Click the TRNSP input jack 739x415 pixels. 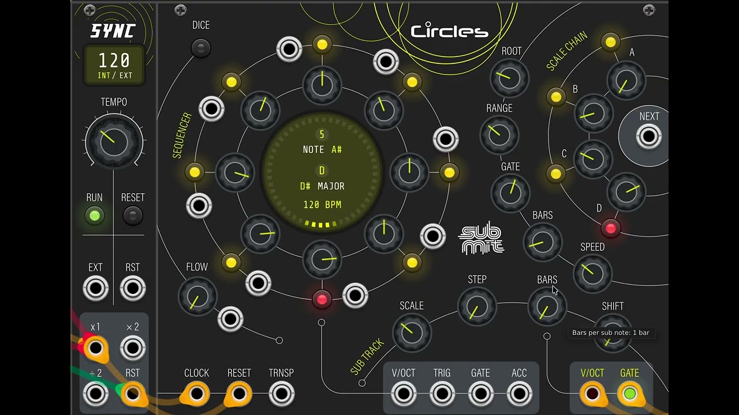click(x=281, y=394)
